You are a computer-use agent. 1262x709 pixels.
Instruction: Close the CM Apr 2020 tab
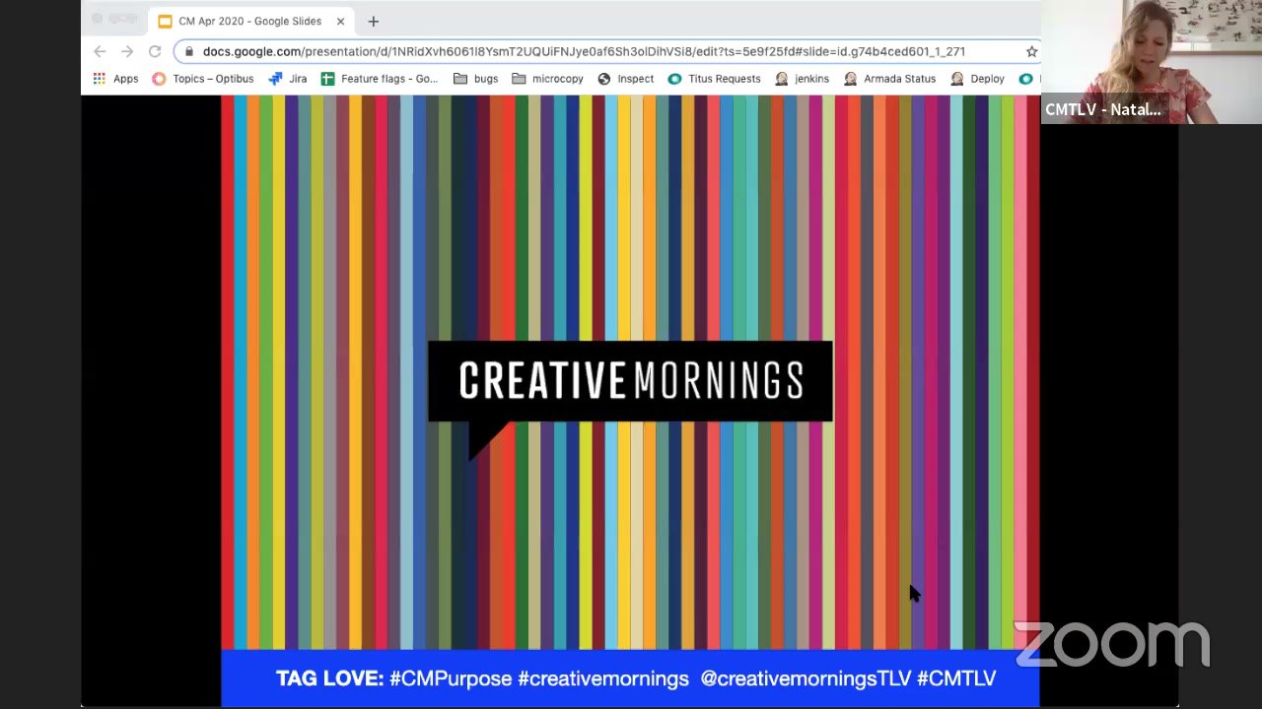pos(341,21)
